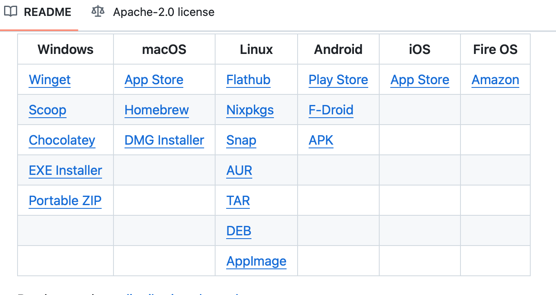The width and height of the screenshot is (556, 295).
Task: Click the Nixpkgs link
Action: tap(250, 110)
